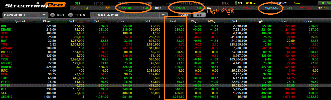Select the BBL symbol row
331x100 pixels.
[165, 26]
